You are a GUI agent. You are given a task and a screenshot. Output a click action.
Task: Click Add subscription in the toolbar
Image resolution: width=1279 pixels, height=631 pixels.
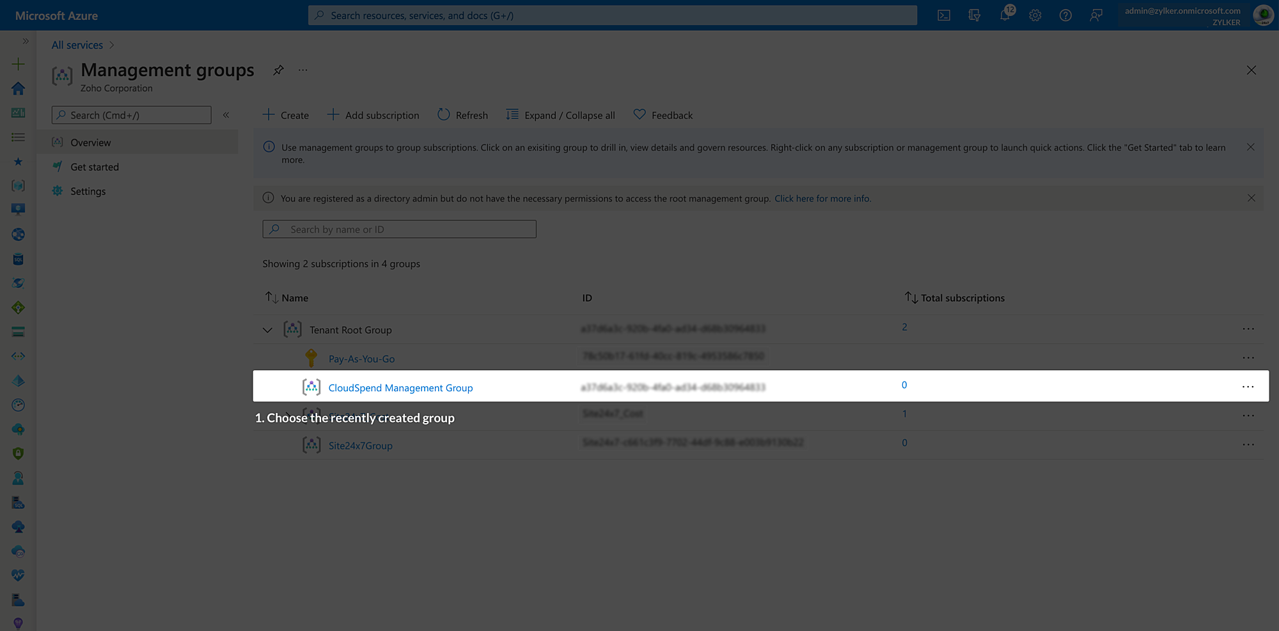point(373,115)
